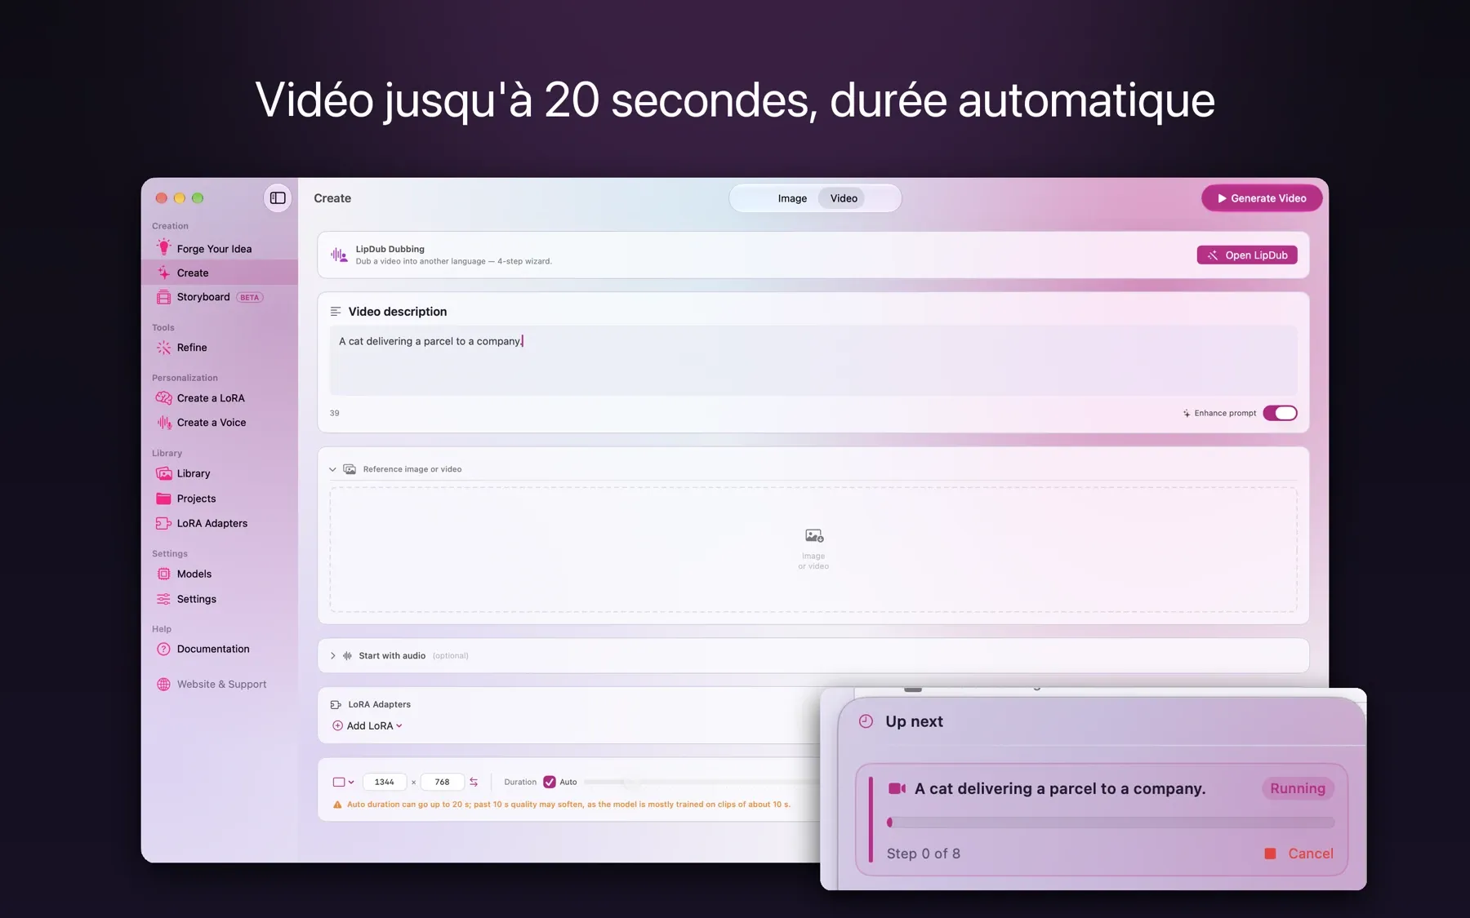Click the Settings sliders icon
The width and height of the screenshot is (1470, 918).
pyautogui.click(x=163, y=599)
